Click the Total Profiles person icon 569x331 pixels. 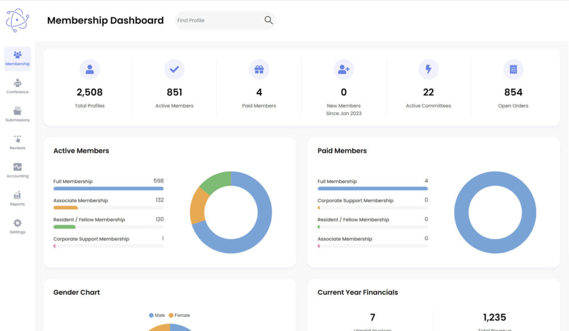(89, 70)
